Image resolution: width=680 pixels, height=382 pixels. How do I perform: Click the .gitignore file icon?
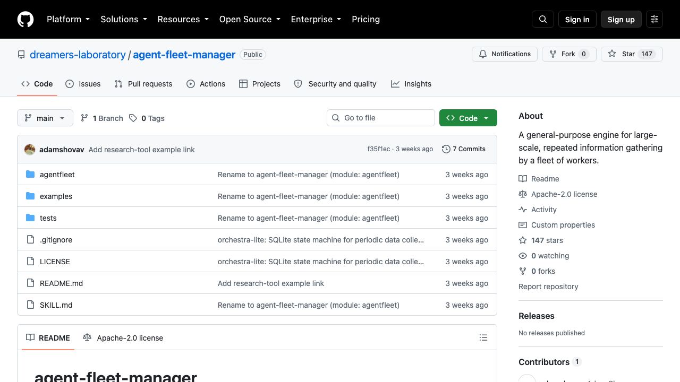(30, 240)
